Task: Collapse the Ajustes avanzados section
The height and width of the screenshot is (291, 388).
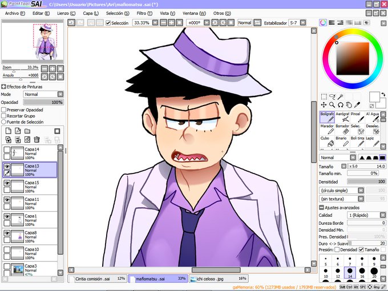Action: click(x=321, y=207)
